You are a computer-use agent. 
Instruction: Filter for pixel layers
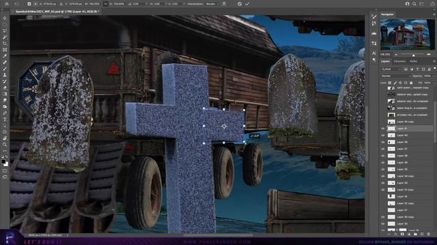point(406,69)
